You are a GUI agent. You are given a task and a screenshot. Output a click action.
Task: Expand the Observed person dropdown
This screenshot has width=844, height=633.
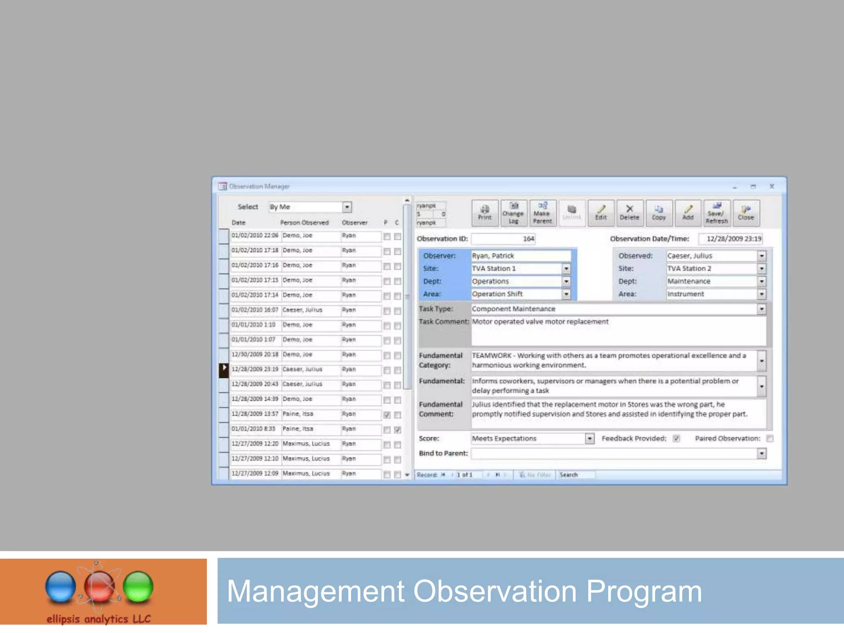pos(762,256)
